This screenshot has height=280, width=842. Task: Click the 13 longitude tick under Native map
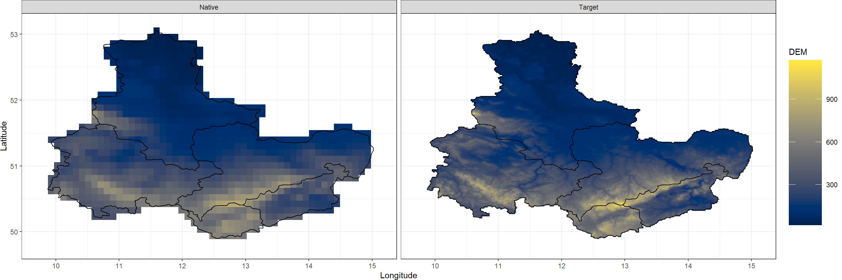click(246, 266)
